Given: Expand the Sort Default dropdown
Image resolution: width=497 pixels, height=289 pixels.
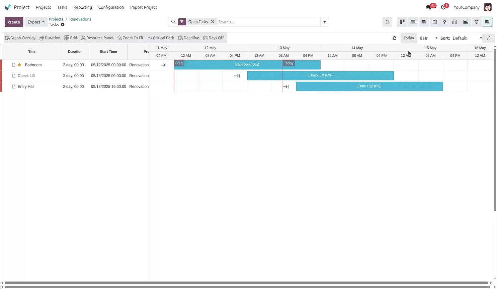Looking at the screenshot, I should point(467,38).
